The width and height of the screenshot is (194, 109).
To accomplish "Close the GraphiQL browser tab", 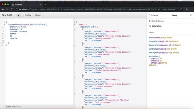I will [41, 5].
